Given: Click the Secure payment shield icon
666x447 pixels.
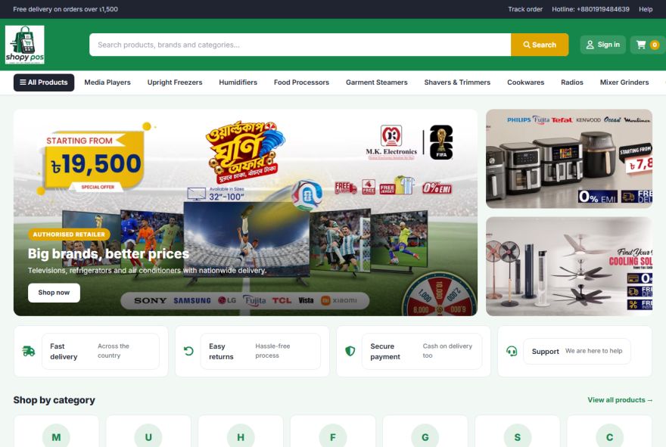Looking at the screenshot, I should click(x=350, y=351).
